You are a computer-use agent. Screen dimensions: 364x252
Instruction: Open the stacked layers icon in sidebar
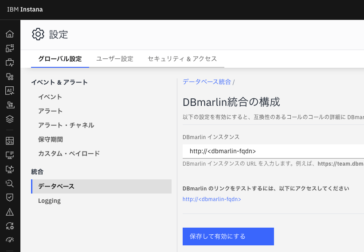[x=10, y=119]
